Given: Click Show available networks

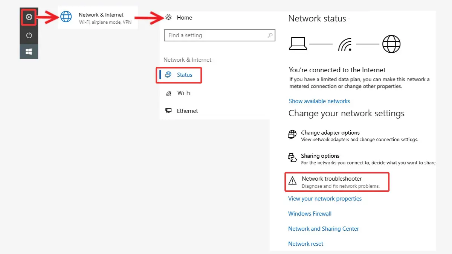Looking at the screenshot, I should click(x=319, y=101).
